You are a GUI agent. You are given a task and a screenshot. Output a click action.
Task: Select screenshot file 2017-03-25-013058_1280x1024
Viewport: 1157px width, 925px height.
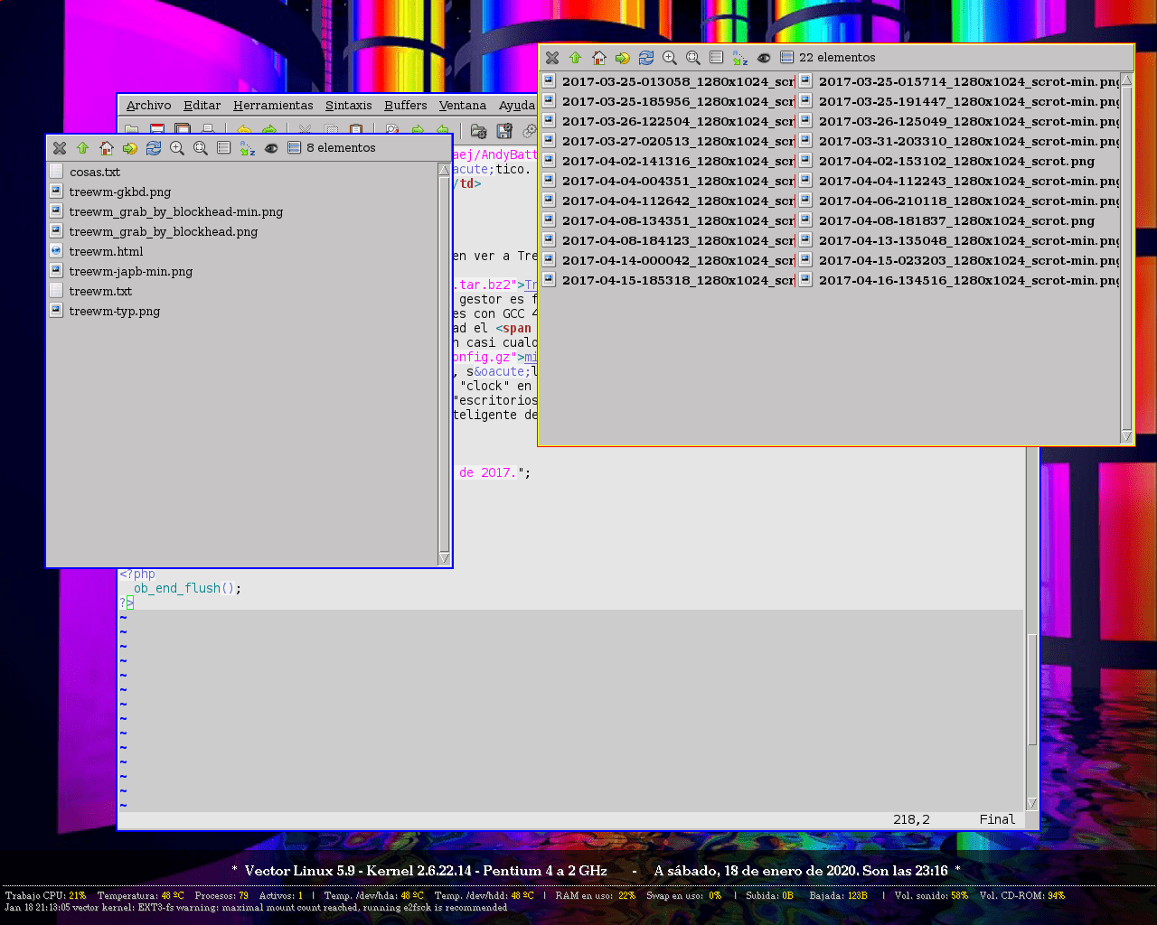tap(668, 81)
